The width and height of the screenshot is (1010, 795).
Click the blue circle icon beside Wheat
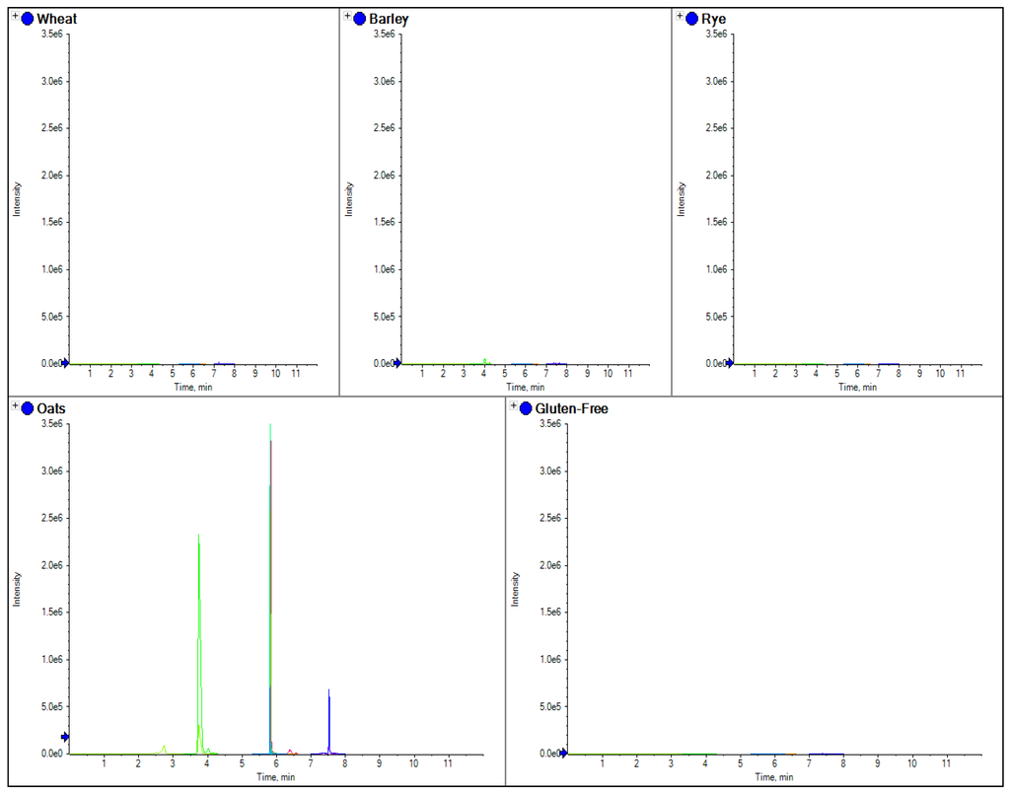[28, 19]
